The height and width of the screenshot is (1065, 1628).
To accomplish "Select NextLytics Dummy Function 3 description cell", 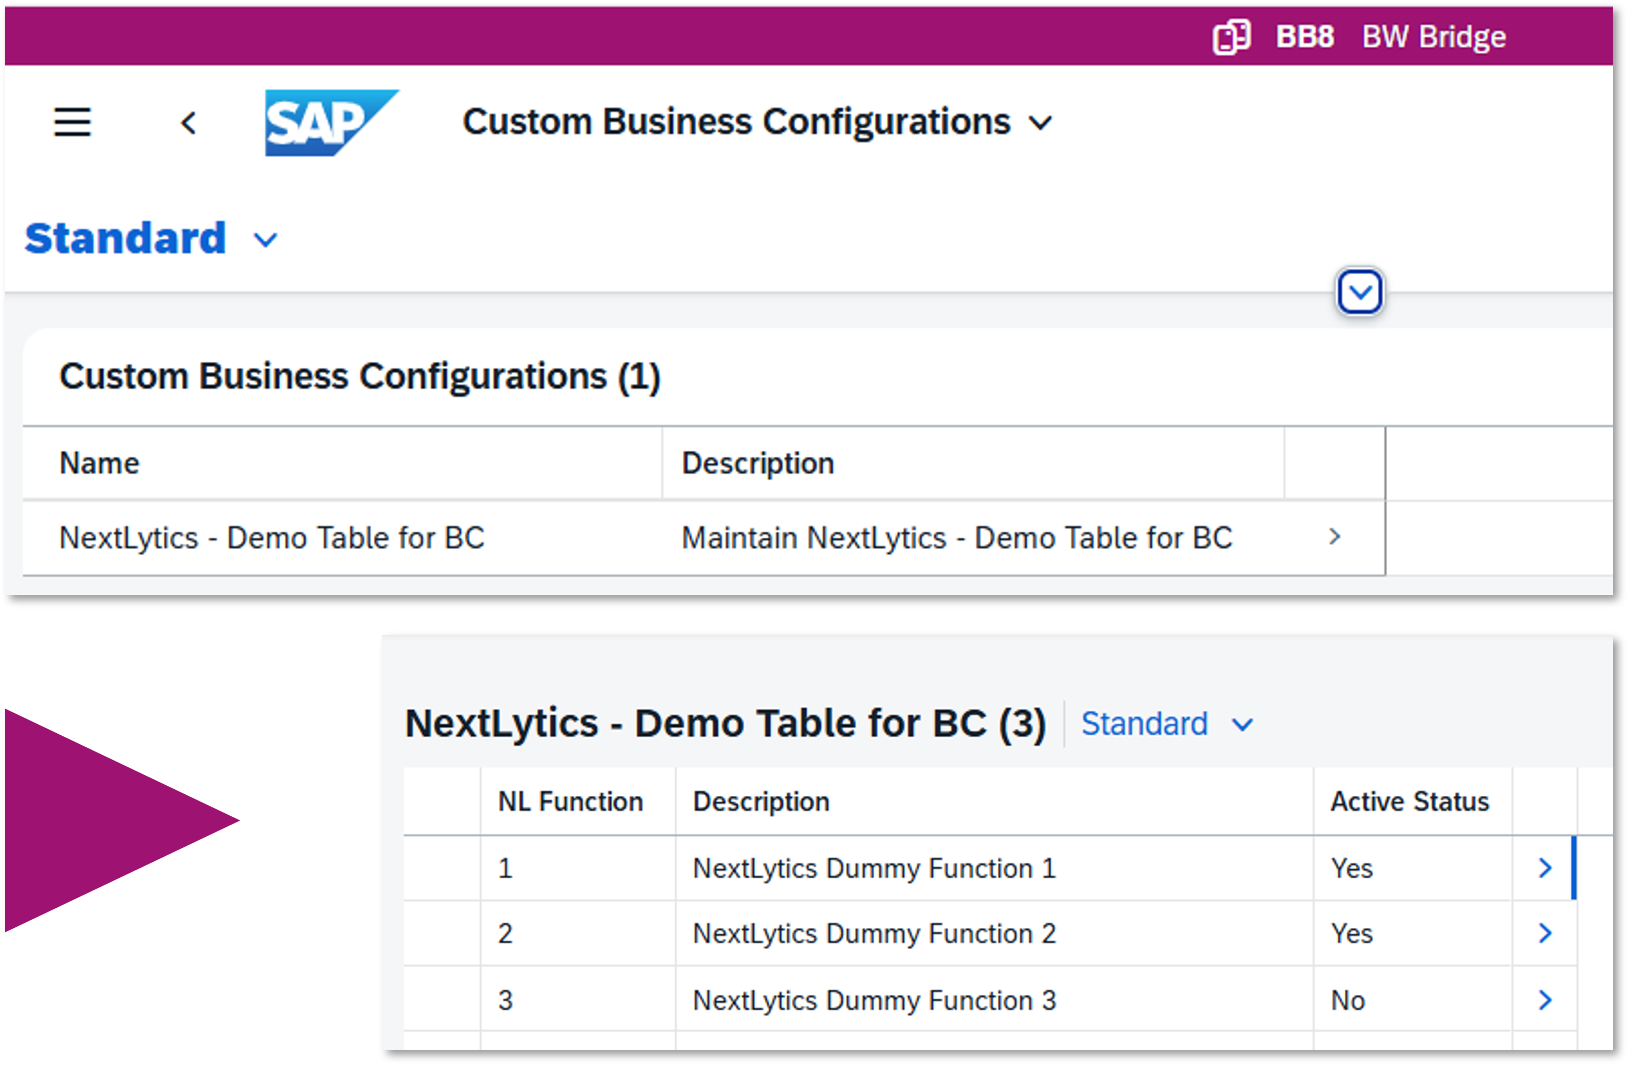I will tap(874, 1000).
